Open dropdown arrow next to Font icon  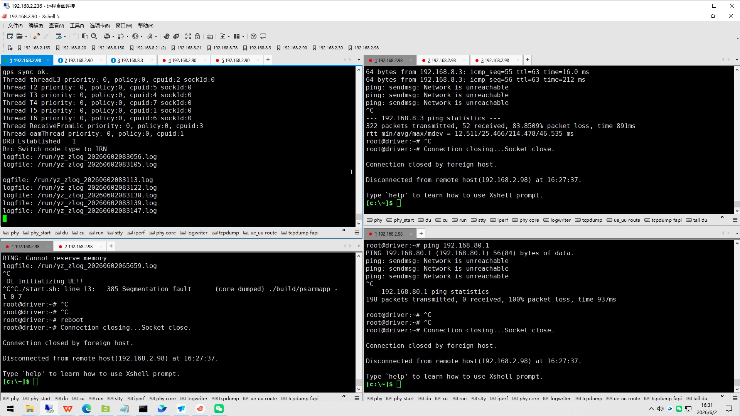(x=156, y=37)
